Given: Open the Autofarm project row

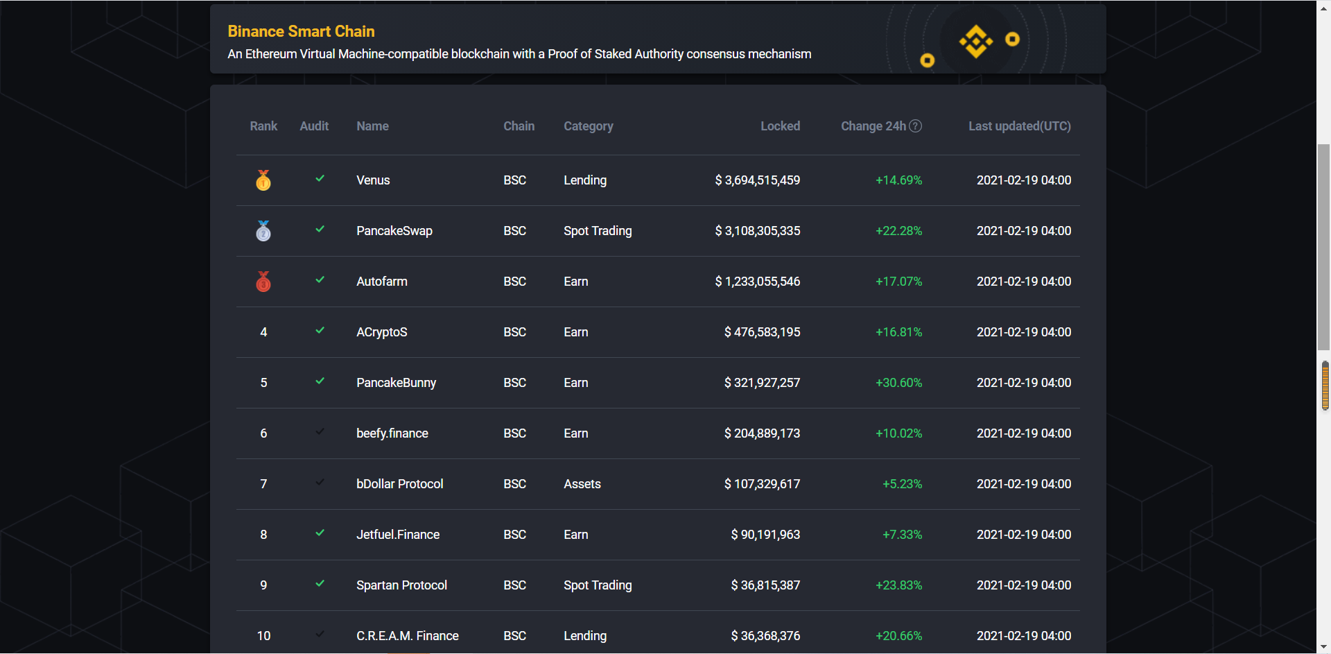Looking at the screenshot, I should pyautogui.click(x=381, y=282).
